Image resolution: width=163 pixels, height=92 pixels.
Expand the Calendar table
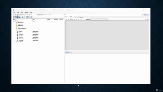pyautogui.click(x=16, y=36)
